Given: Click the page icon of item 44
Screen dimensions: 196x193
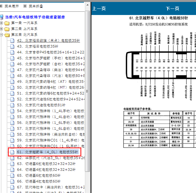Looking at the screenshot, I should 12,52.
